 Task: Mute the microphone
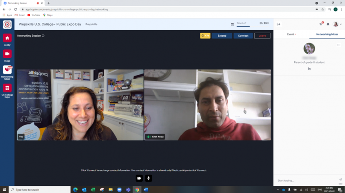pyautogui.click(x=148, y=178)
